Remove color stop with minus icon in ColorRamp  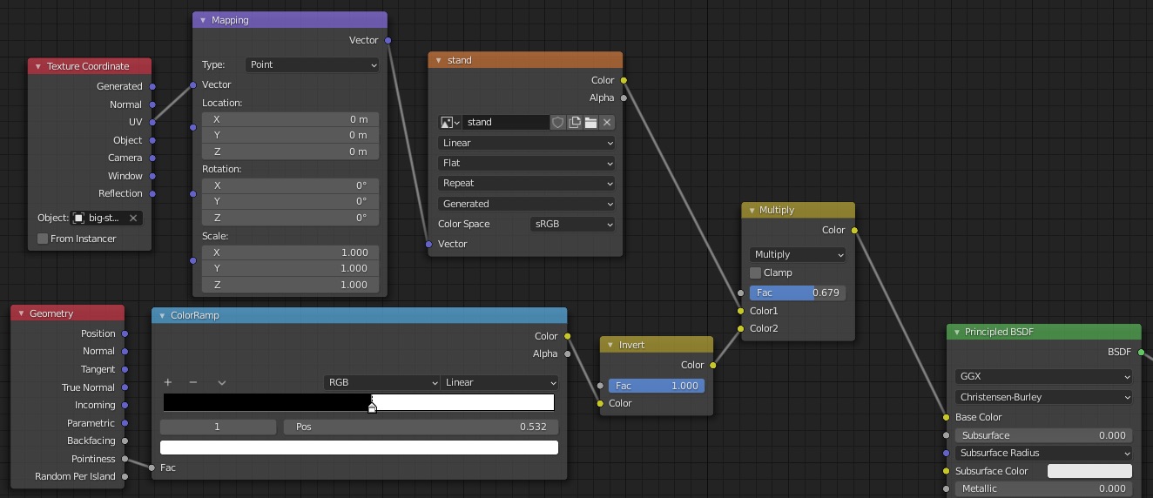pyautogui.click(x=193, y=382)
